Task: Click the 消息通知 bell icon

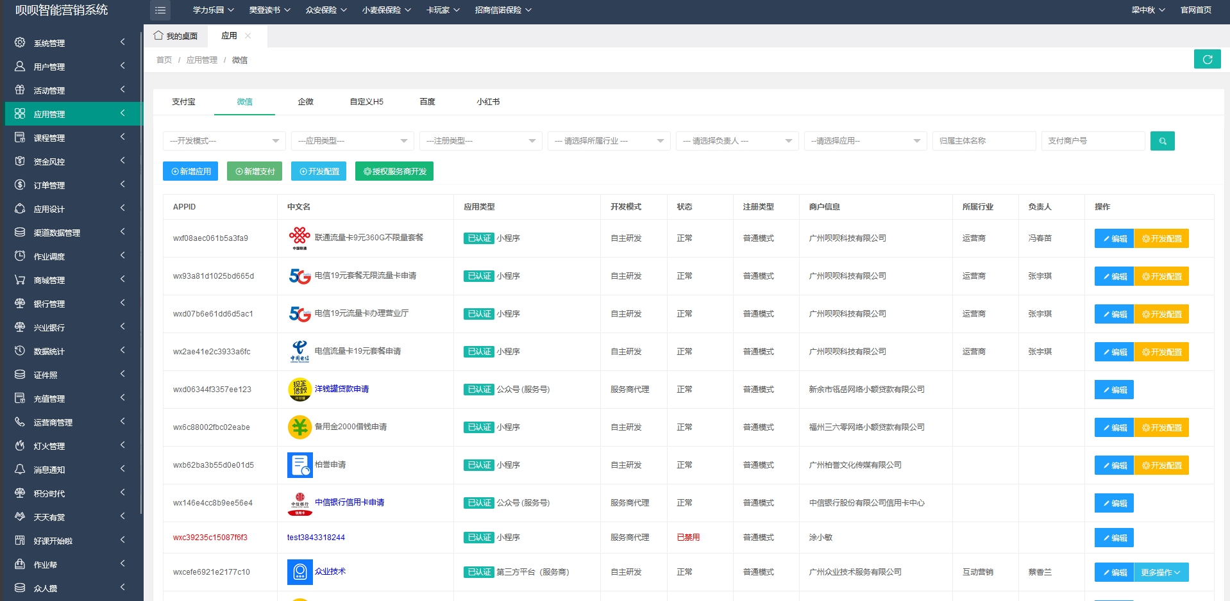Action: [x=20, y=470]
